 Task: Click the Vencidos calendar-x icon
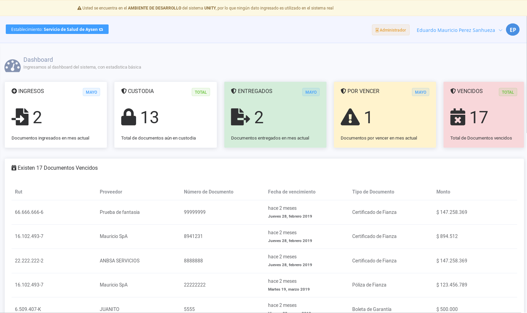coord(457,117)
